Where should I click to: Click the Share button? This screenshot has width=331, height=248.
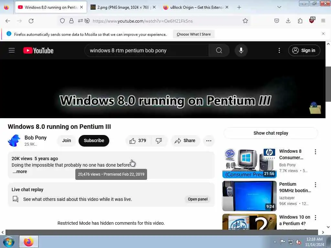coord(185,141)
